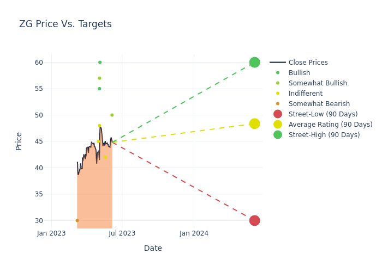Toggle Somewhat Bullish legend label
This screenshot has width=382, height=272.
pyautogui.click(x=318, y=83)
